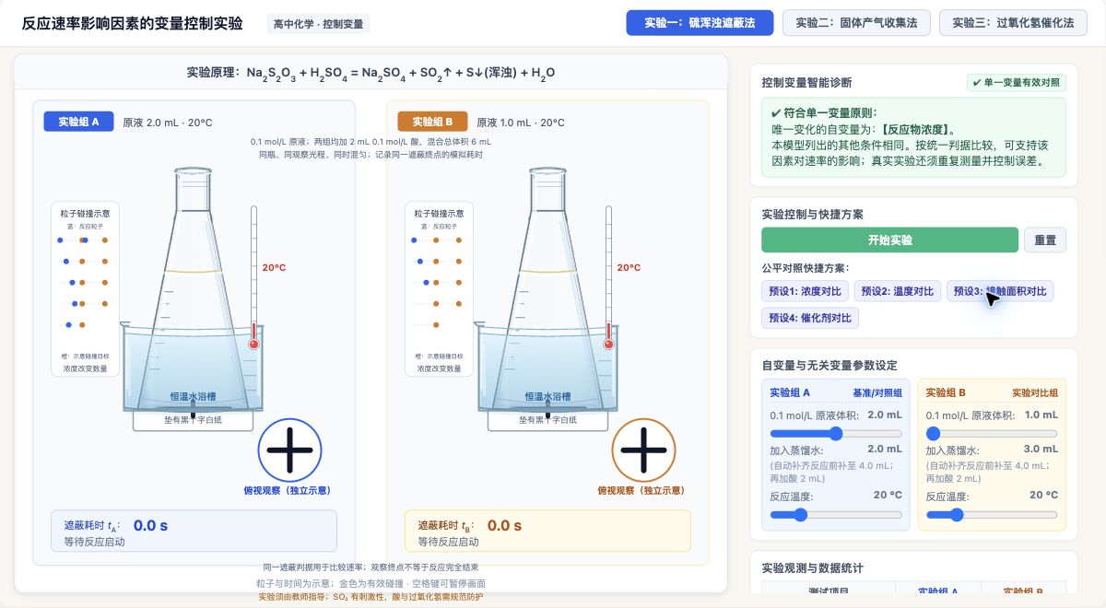Image resolution: width=1106 pixels, height=608 pixels.
Task: Click red 20°C reading beside group B thermometer
Action: (x=629, y=268)
